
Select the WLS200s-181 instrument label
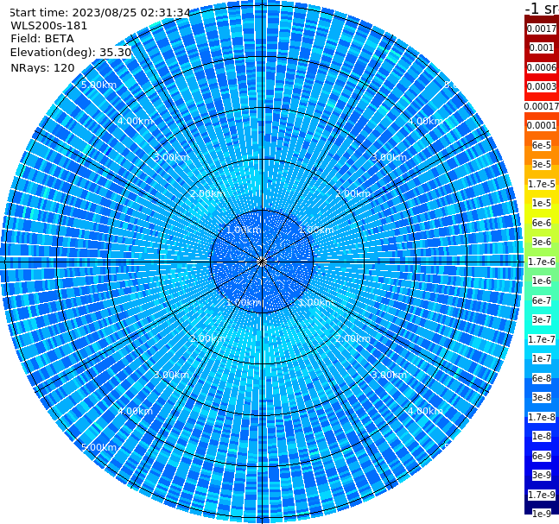[x=49, y=26]
